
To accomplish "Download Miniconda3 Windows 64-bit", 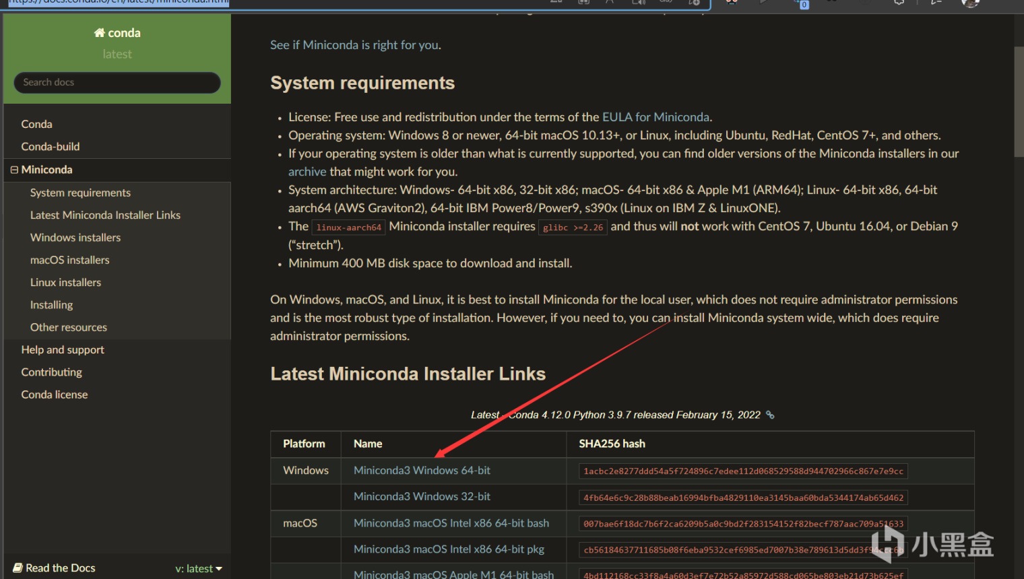I will pos(422,471).
